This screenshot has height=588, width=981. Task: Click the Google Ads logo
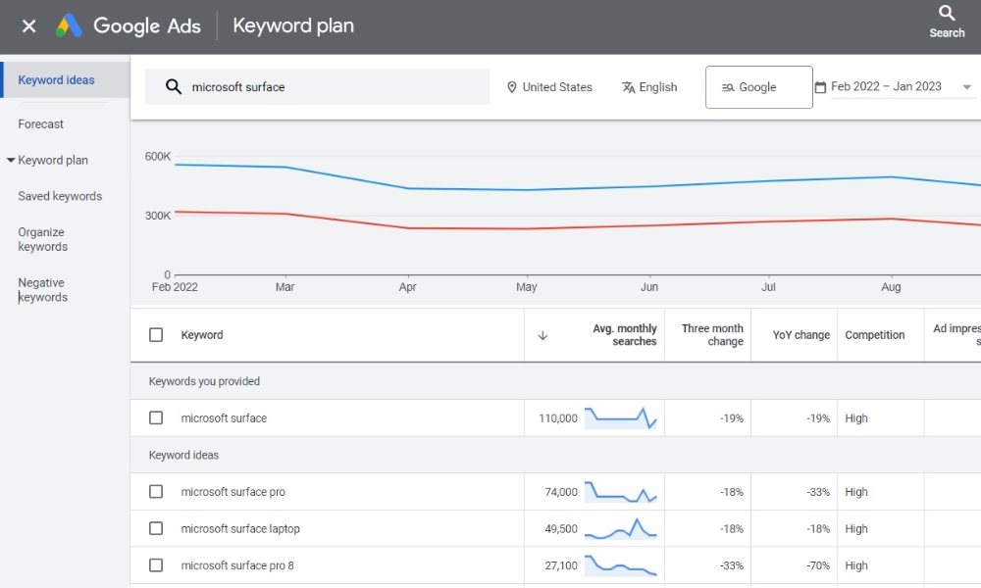(69, 25)
